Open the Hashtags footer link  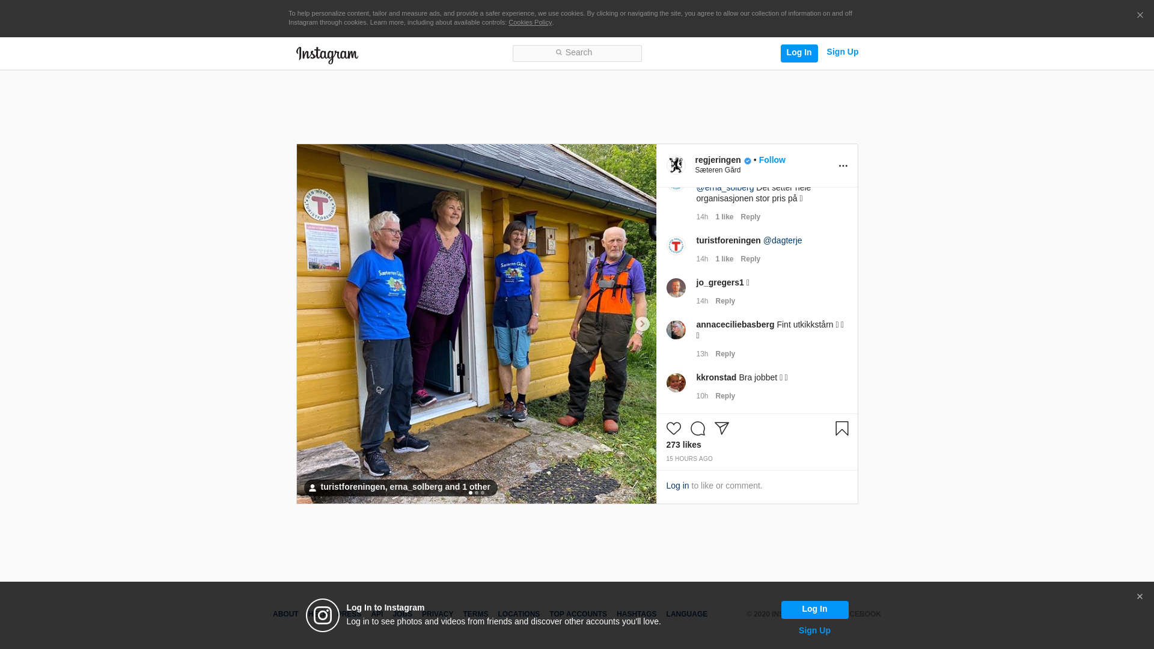[x=636, y=614]
